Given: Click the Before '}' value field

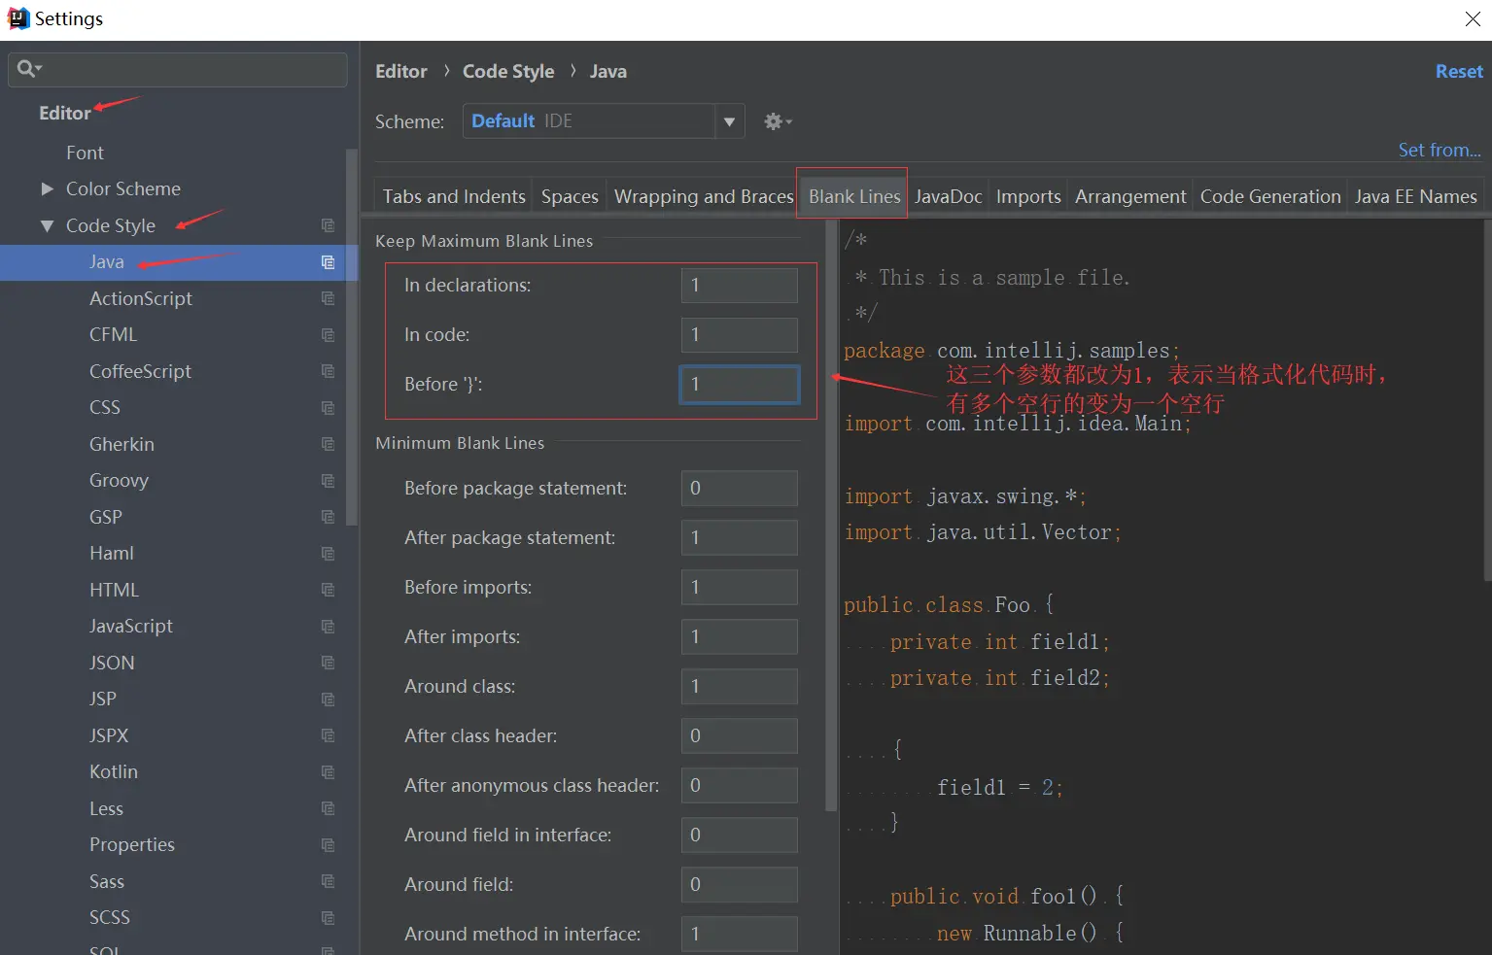Looking at the screenshot, I should pyautogui.click(x=740, y=385).
